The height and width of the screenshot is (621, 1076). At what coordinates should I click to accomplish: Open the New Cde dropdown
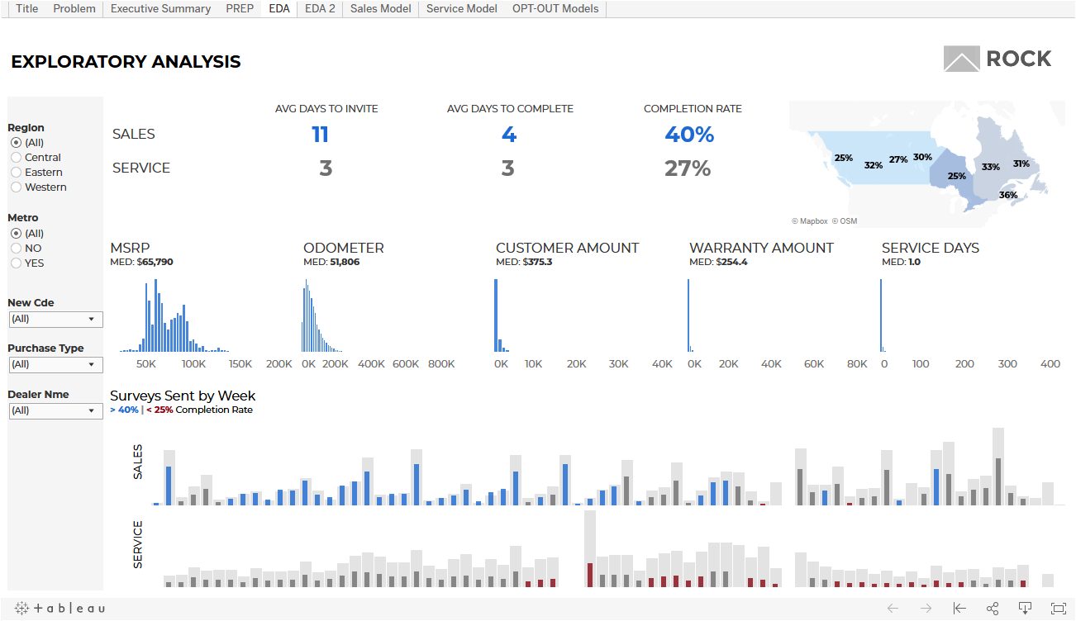pyautogui.click(x=55, y=319)
